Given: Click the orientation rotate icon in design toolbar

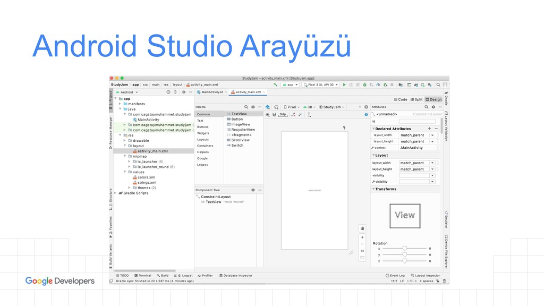Looking at the screenshot, I should [276, 107].
